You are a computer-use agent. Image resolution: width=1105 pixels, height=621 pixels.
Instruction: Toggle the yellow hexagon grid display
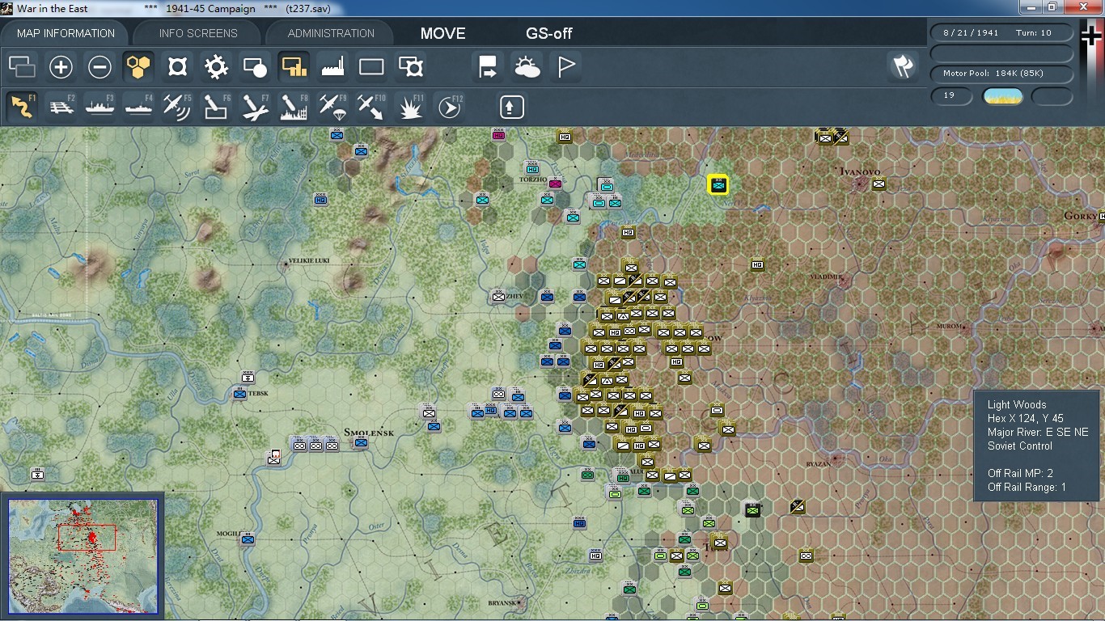(138, 67)
